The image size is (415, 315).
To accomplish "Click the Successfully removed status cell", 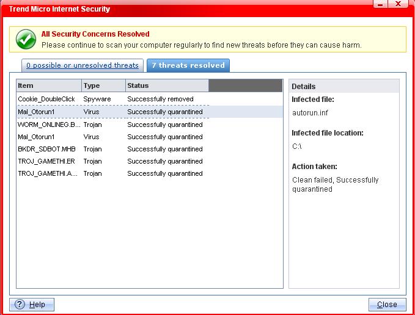I will tap(160, 99).
